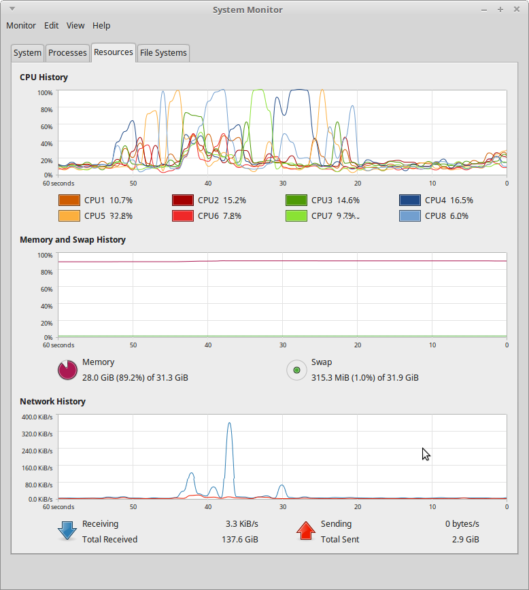Click the Sending rate value 0 bytes/s

coord(462,524)
